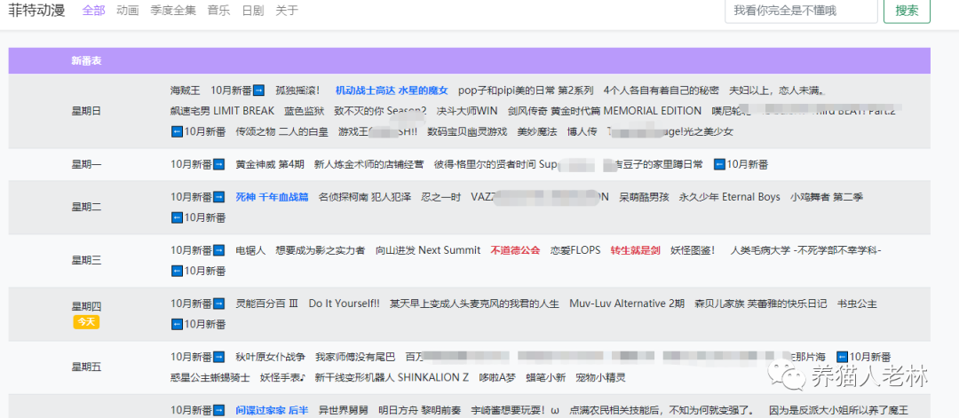Screen dimensions: 959x418
Task: Click the left arrow icon in 星期日 row
Action: pyautogui.click(x=177, y=131)
